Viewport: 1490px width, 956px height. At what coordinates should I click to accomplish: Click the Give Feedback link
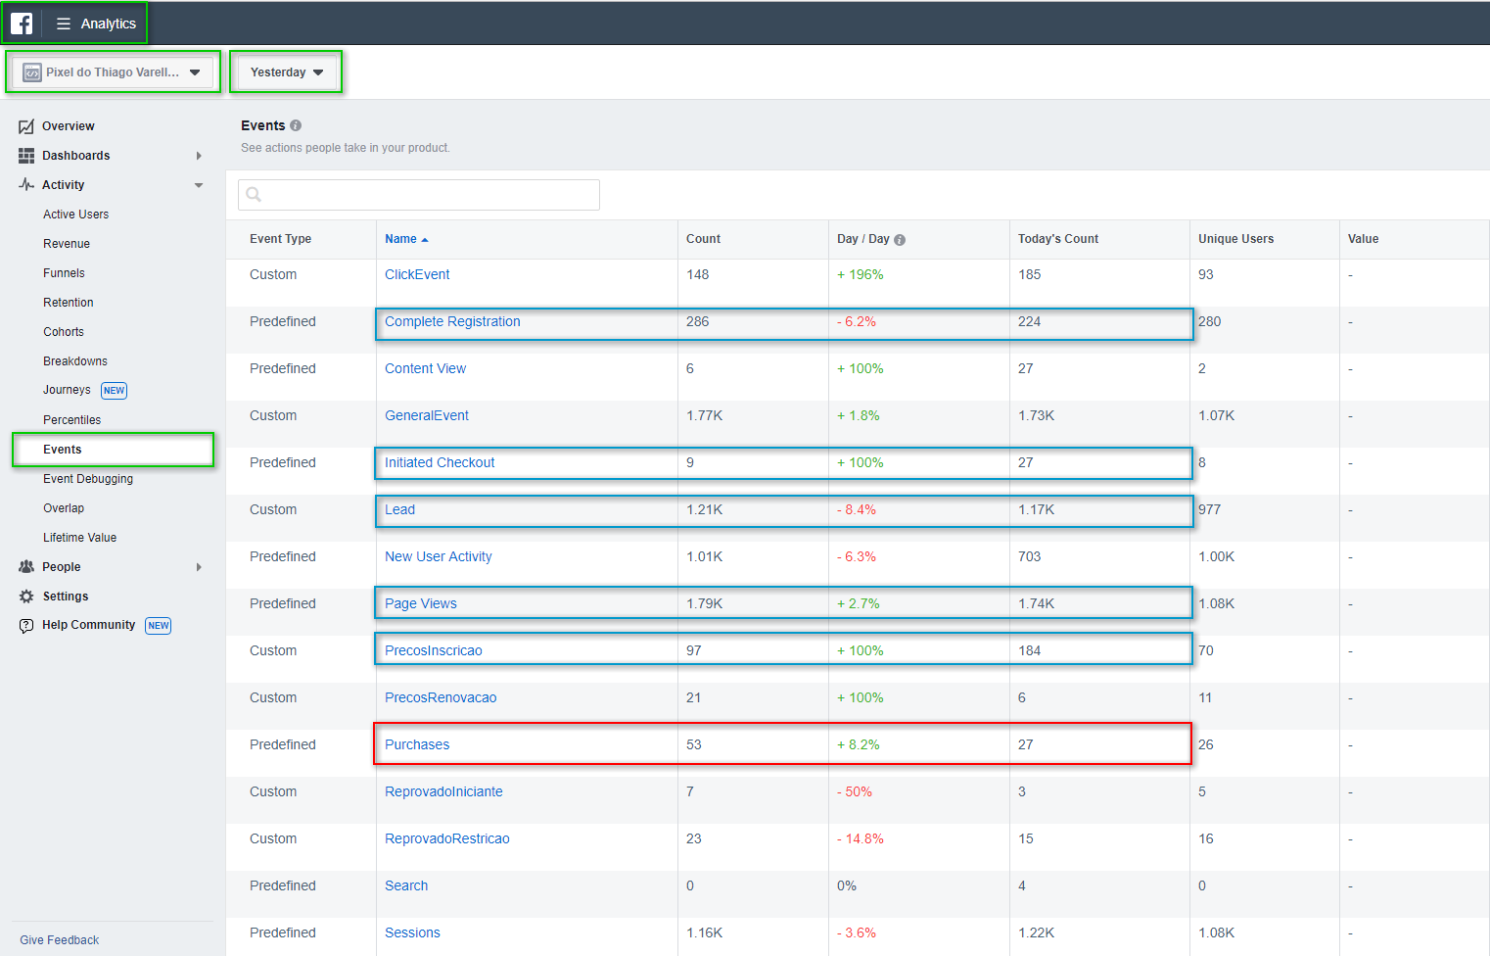pyautogui.click(x=60, y=940)
